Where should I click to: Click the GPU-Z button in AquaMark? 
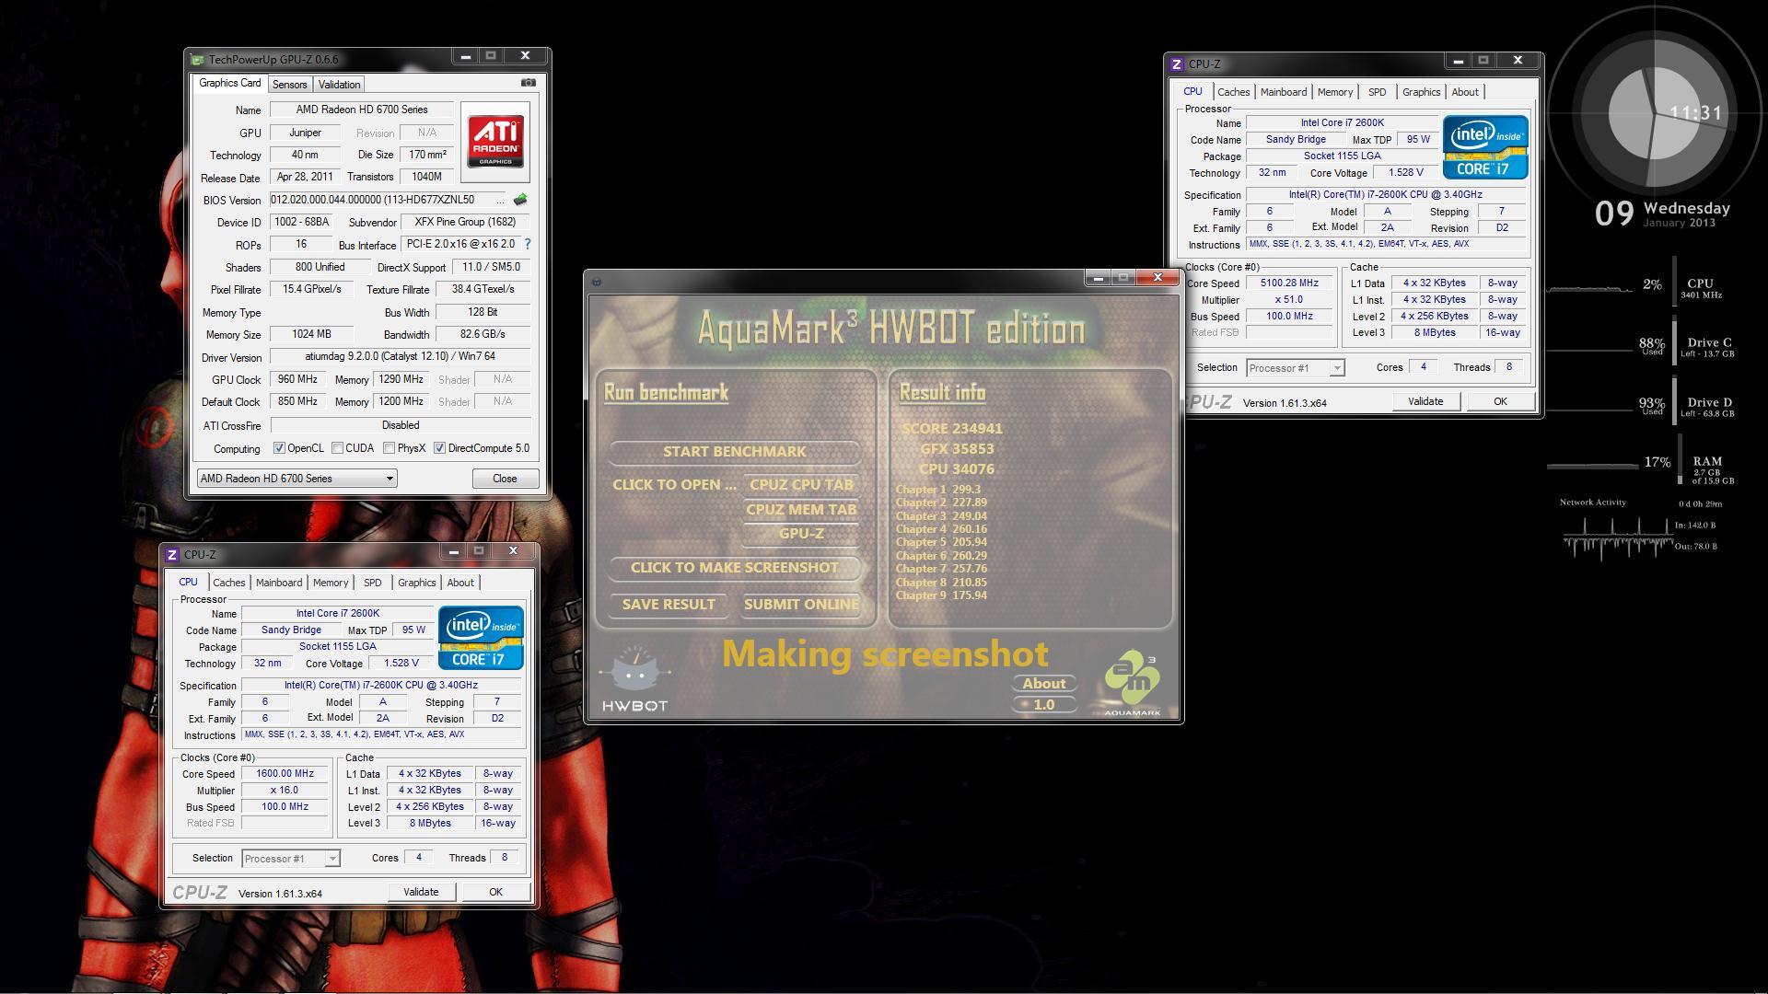(801, 534)
